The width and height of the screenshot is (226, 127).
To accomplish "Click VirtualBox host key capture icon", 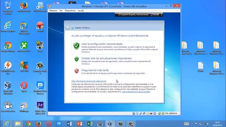I will coord(163,114).
